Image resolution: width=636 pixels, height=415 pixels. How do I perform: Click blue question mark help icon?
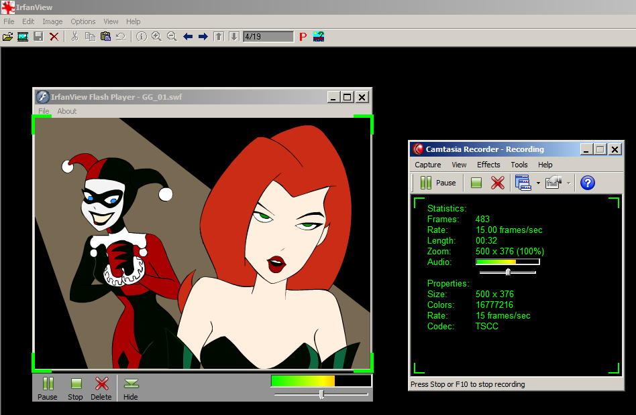click(587, 183)
